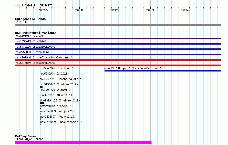Select the nsv3332897 (Audano2019) label
The width and height of the screenshot is (228, 145).
[x=58, y=117]
